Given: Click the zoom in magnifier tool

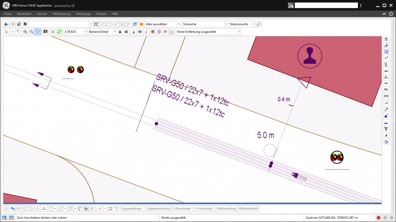Looking at the screenshot, I should [x=25, y=32].
